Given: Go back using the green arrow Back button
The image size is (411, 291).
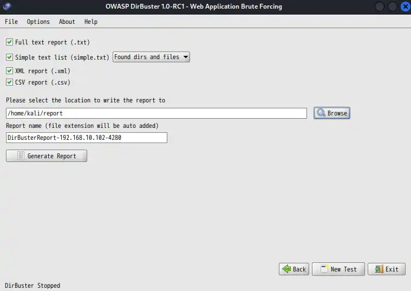Looking at the screenshot, I should pyautogui.click(x=293, y=269).
